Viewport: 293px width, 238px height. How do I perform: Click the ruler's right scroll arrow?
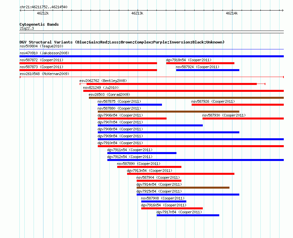pyautogui.click(x=283, y=10)
